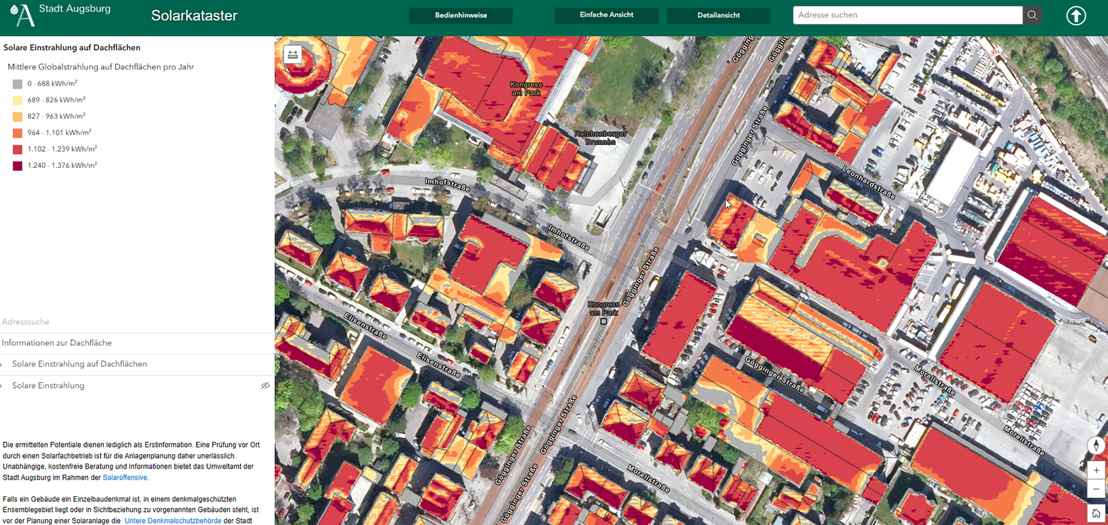1108x525 pixels.
Task: Click the dark red 1.240 - 1.376 kWh/m² swatch
Action: pos(18,166)
